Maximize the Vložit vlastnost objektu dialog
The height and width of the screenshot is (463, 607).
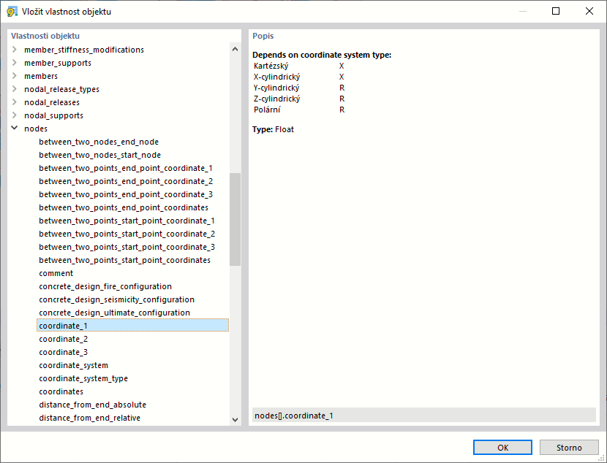click(x=556, y=12)
